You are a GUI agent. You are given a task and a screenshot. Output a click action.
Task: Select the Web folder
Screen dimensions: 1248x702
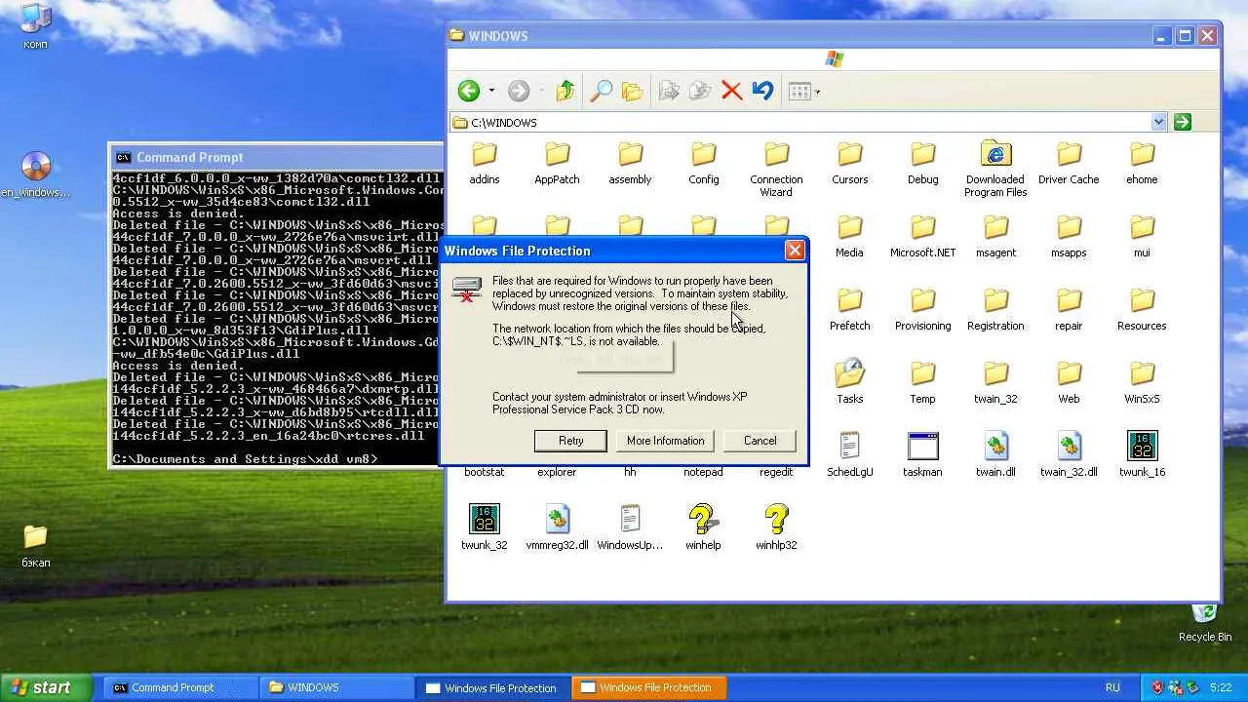point(1069,382)
